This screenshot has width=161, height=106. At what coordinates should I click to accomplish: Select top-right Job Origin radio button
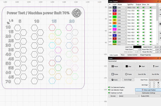(x=158, y=83)
